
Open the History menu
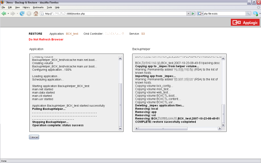[x=26, y=7]
